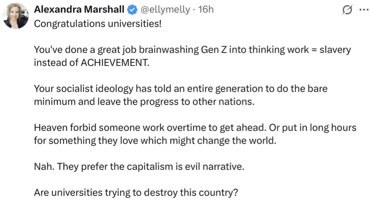The width and height of the screenshot is (370, 204).
Task: Click the "Nah. They prefer the capitalism" line
Action: 139,167
